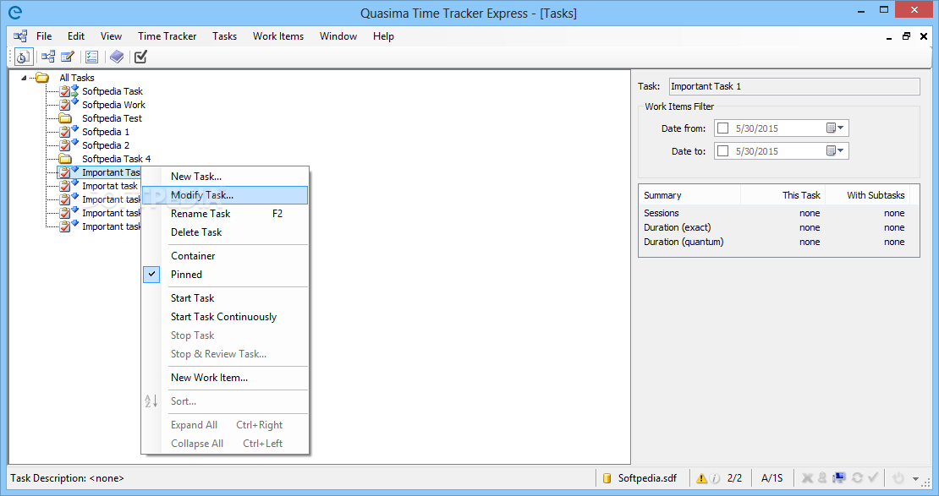Select Rename Task in context menu
The height and width of the screenshot is (496, 939).
coord(225,214)
